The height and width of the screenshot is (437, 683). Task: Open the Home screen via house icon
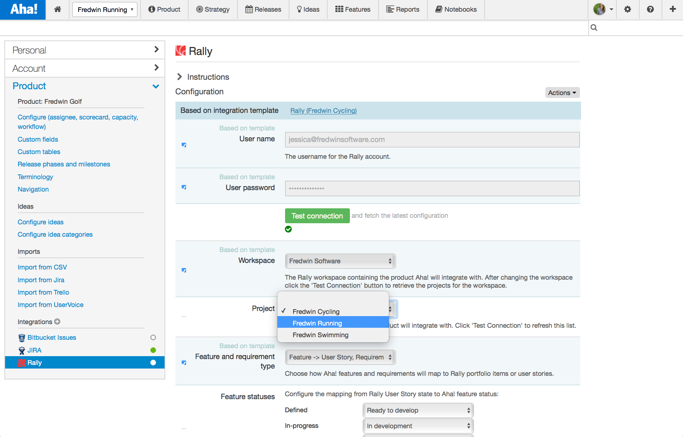pos(57,9)
